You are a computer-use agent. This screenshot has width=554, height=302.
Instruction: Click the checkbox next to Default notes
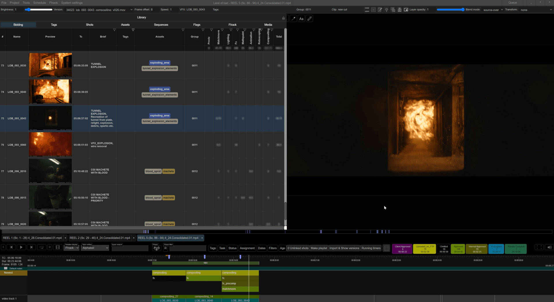tap(5, 268)
